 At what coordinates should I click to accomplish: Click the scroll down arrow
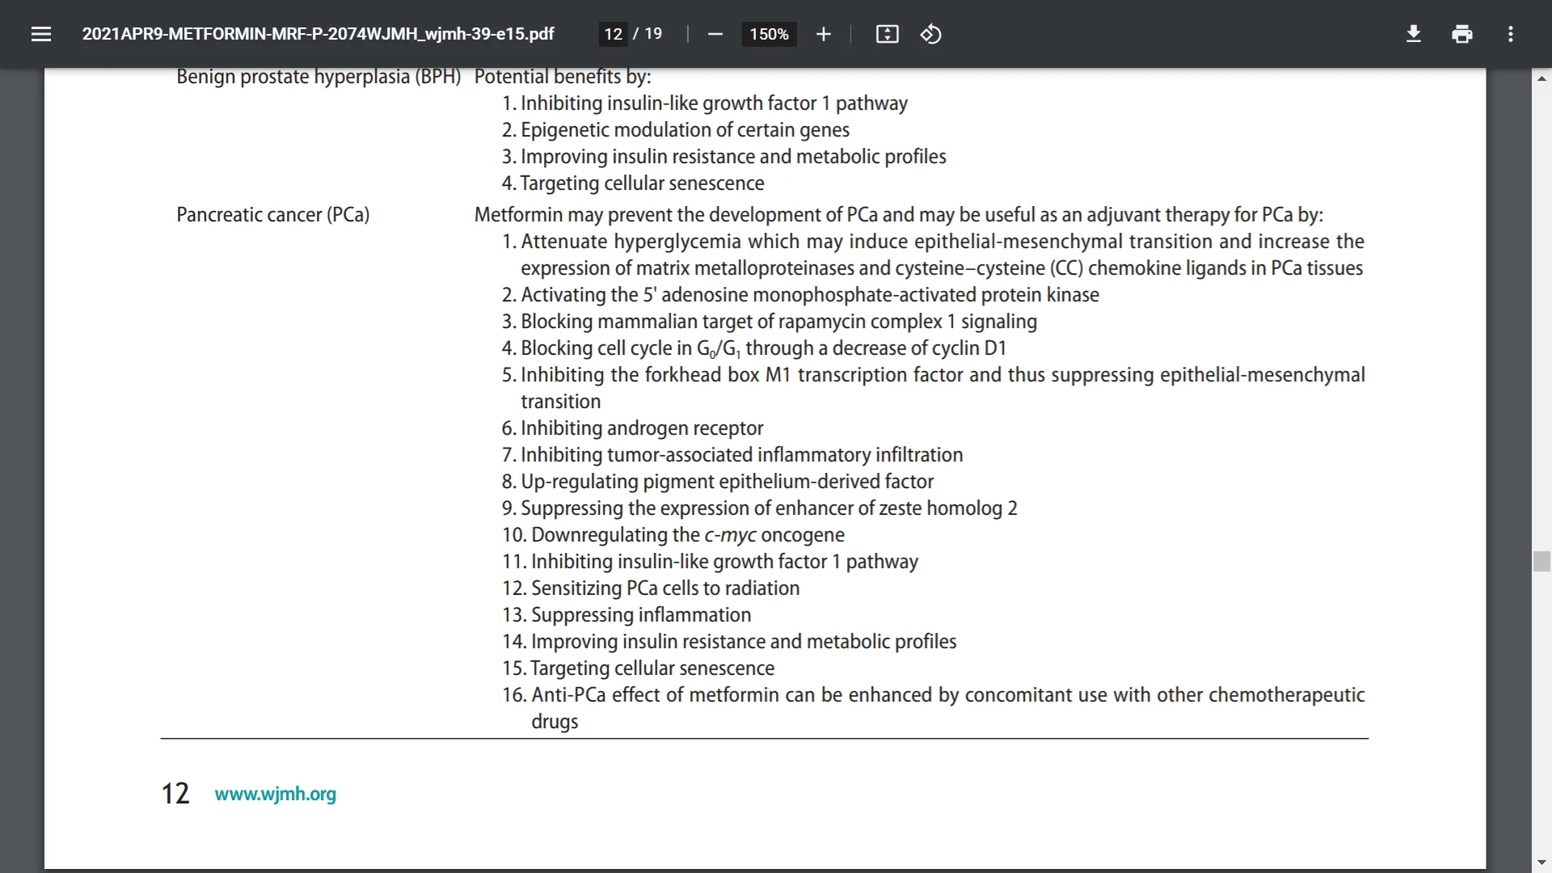(x=1541, y=862)
